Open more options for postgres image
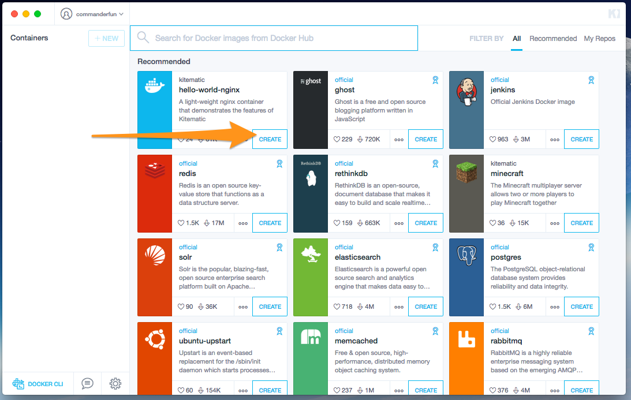 (x=555, y=307)
